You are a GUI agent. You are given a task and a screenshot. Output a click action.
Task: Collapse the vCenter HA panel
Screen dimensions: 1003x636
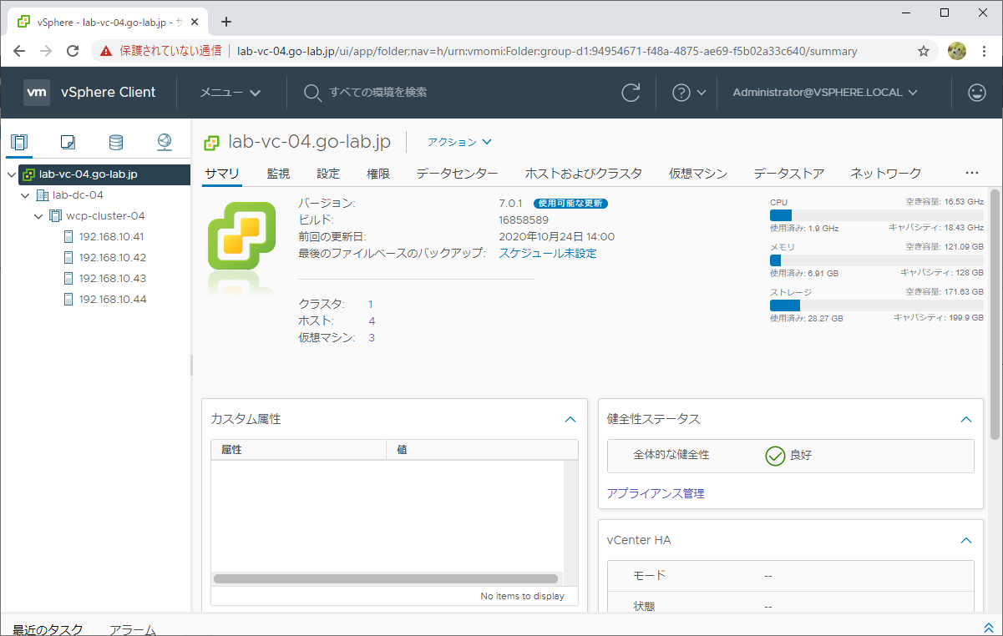(x=966, y=541)
